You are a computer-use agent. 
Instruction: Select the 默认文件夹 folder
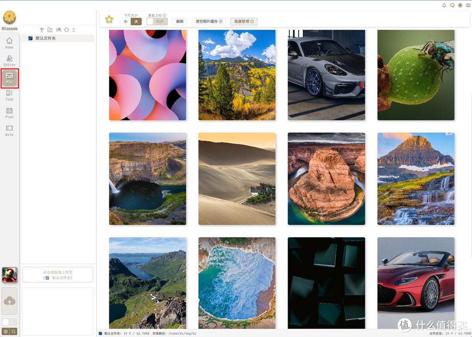click(x=45, y=38)
